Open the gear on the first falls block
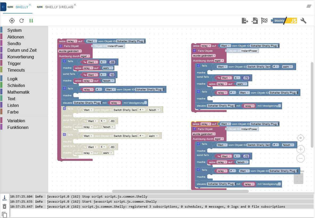 tap(64, 61)
